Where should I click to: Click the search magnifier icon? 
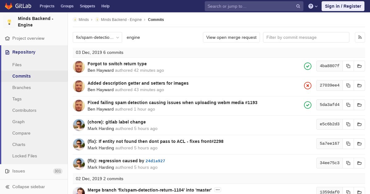point(298,6)
